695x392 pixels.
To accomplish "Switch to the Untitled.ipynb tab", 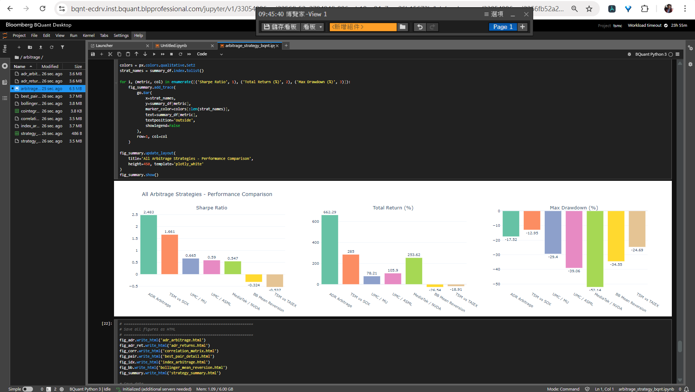I will tap(174, 46).
